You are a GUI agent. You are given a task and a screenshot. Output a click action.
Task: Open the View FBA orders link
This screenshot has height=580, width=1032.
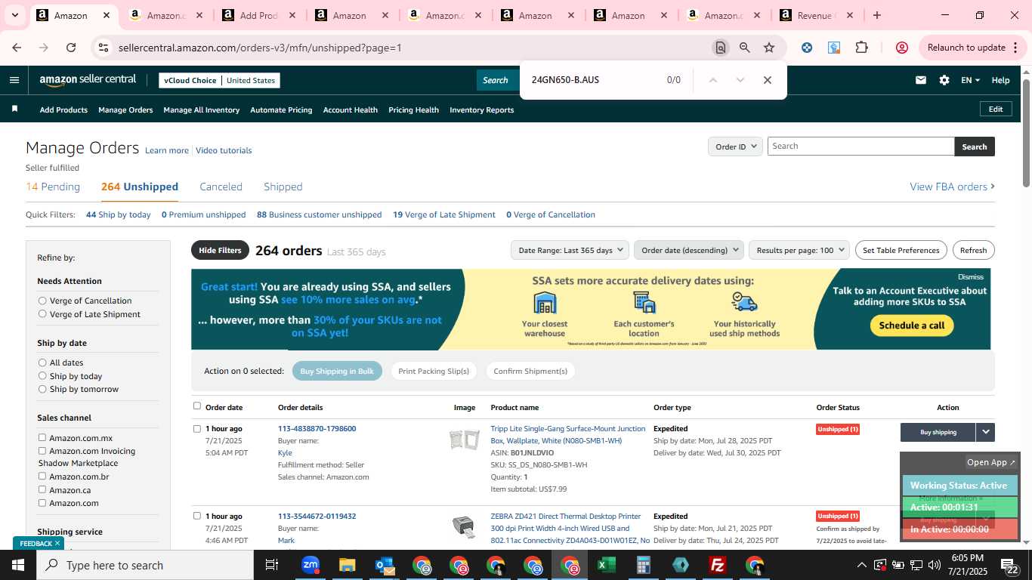click(x=952, y=187)
